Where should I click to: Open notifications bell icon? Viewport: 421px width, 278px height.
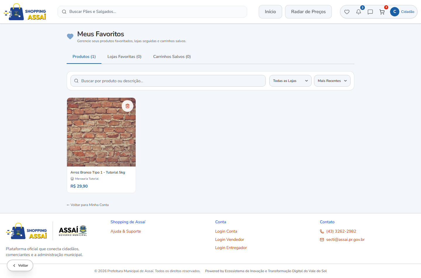click(358, 12)
